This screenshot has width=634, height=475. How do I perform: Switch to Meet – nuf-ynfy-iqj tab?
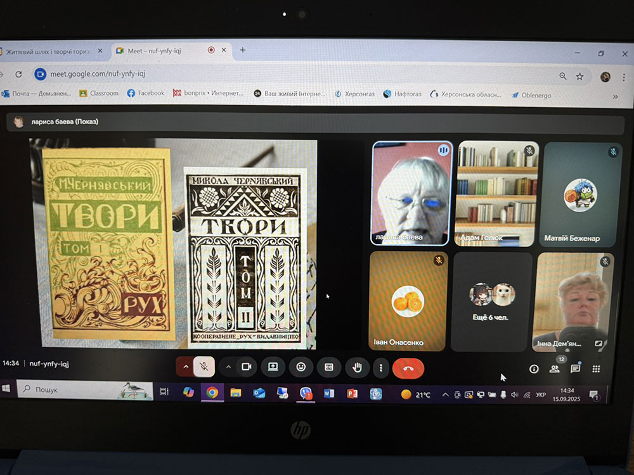pyautogui.click(x=171, y=51)
